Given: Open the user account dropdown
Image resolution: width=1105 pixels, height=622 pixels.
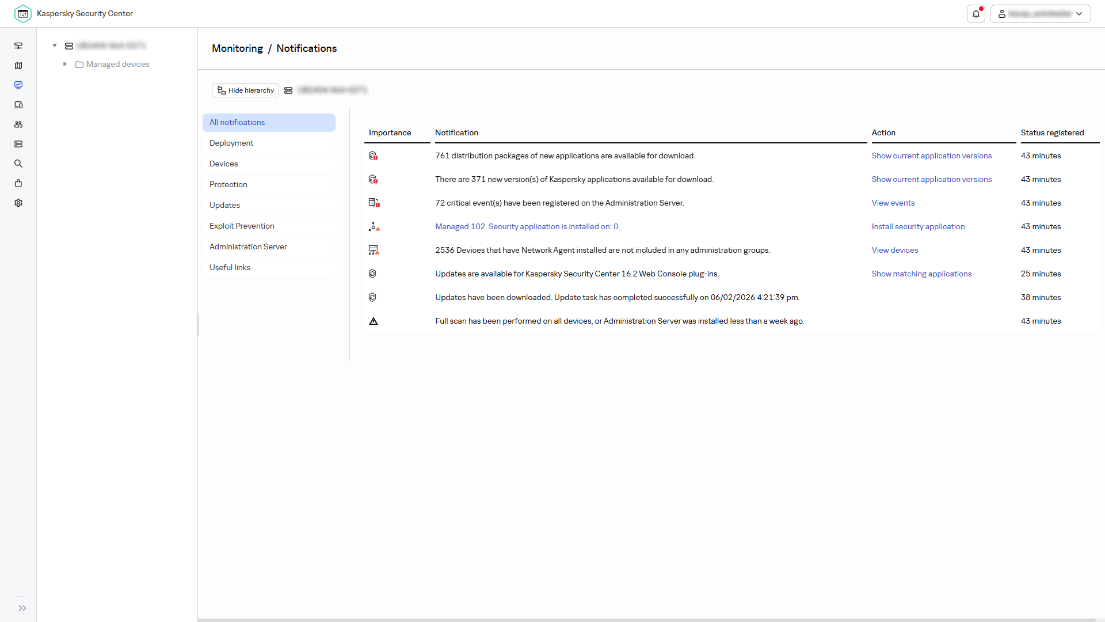Looking at the screenshot, I should pos(1040,14).
